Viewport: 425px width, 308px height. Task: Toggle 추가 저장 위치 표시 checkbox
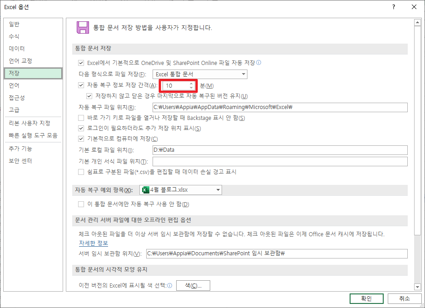(x=81, y=128)
